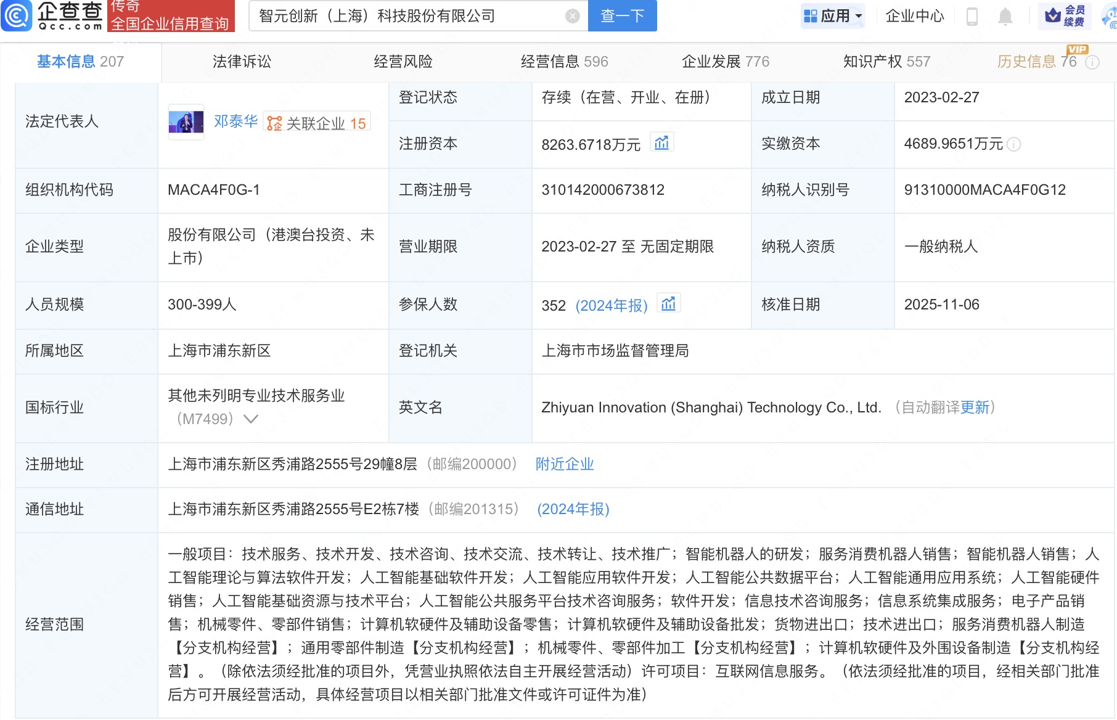This screenshot has width=1117, height=720.
Task: Open the 应用 dropdown menu
Action: click(x=833, y=16)
